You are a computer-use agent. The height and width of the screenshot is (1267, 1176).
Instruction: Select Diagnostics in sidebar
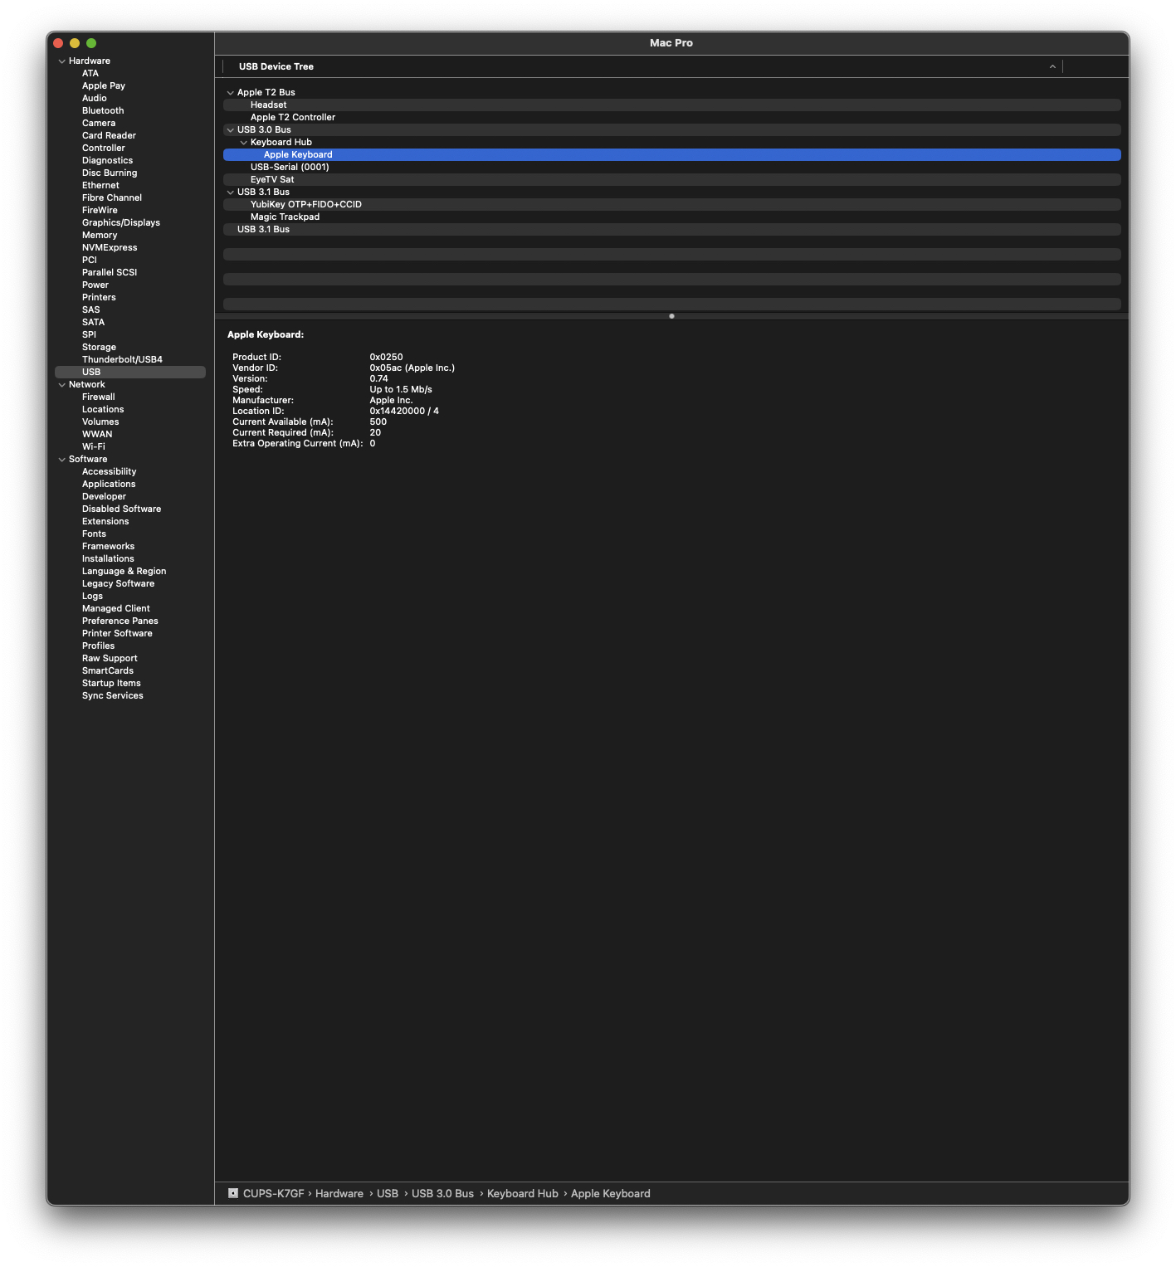pos(107,161)
